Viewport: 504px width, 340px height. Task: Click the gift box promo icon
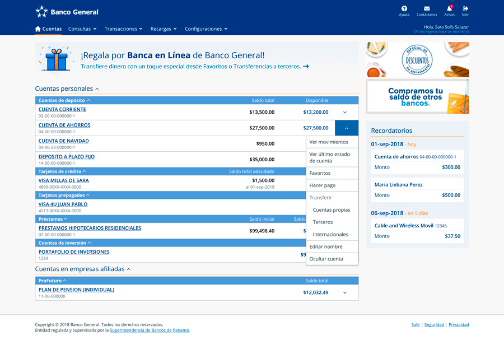tap(56, 59)
